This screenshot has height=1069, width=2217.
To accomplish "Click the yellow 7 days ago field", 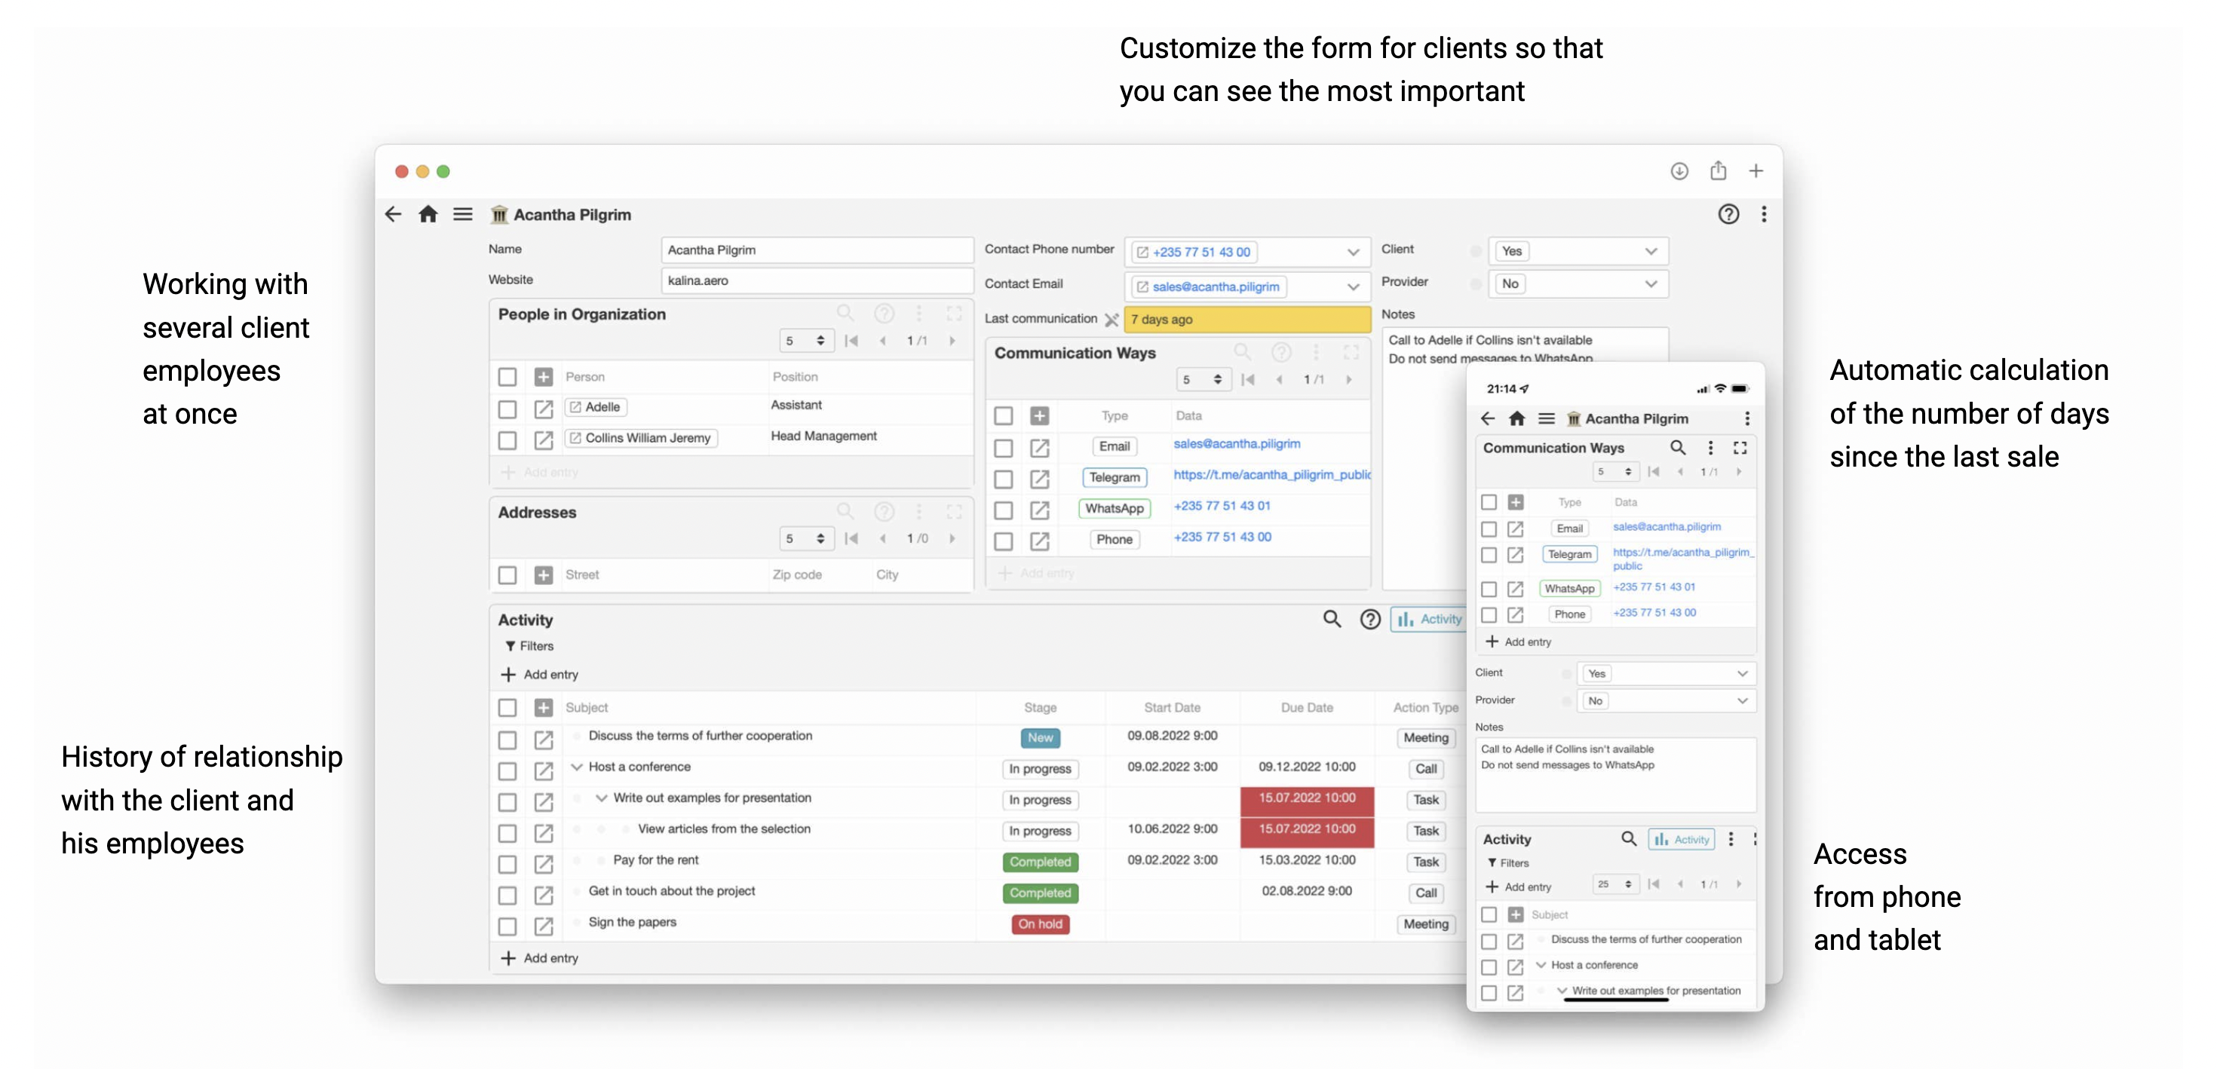I will (x=1246, y=320).
